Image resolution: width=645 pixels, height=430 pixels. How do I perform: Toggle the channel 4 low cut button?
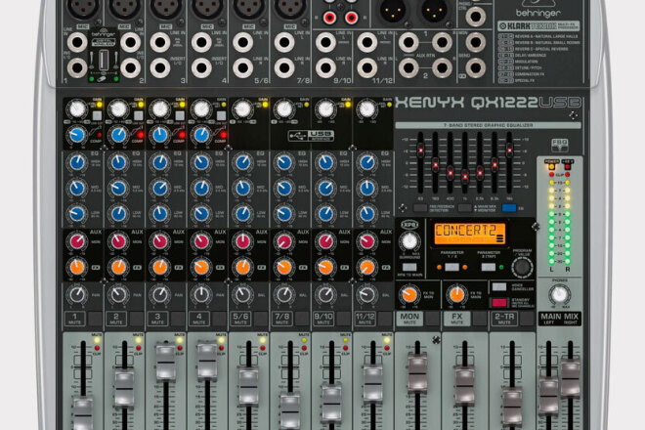[x=221, y=116]
